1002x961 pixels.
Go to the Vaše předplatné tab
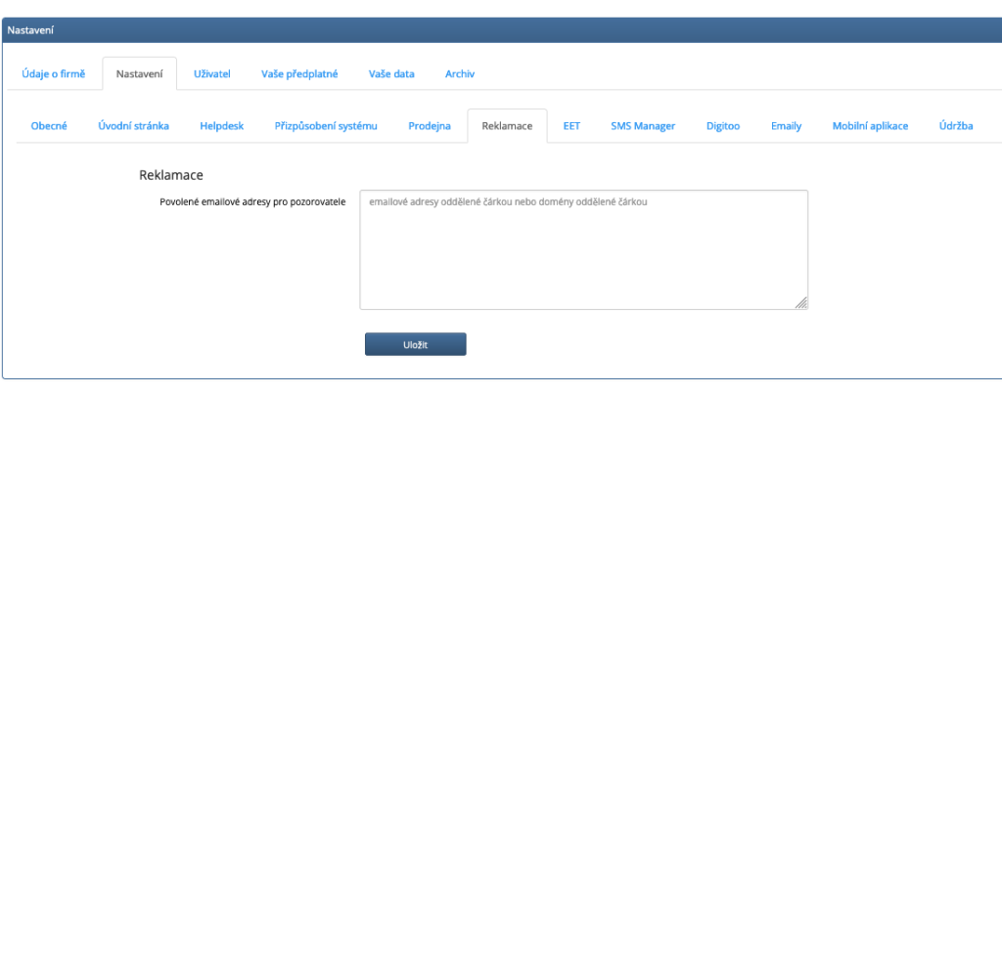pyautogui.click(x=299, y=74)
